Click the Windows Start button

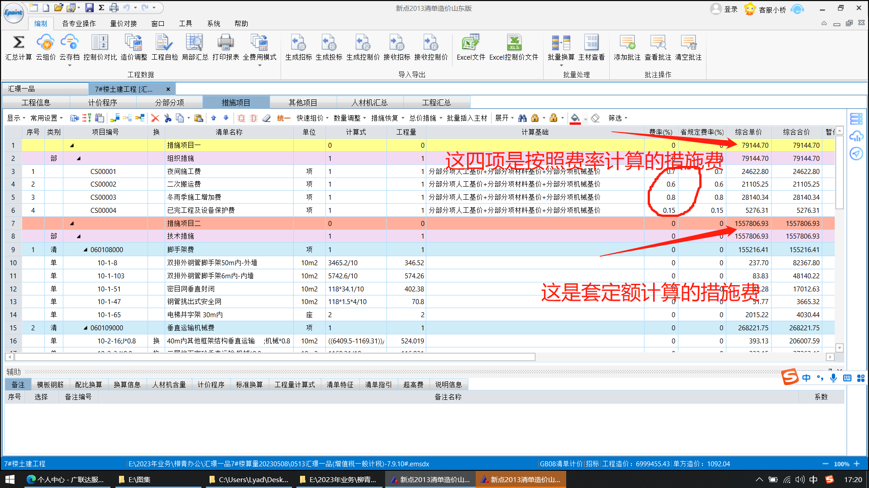pyautogui.click(x=10, y=479)
